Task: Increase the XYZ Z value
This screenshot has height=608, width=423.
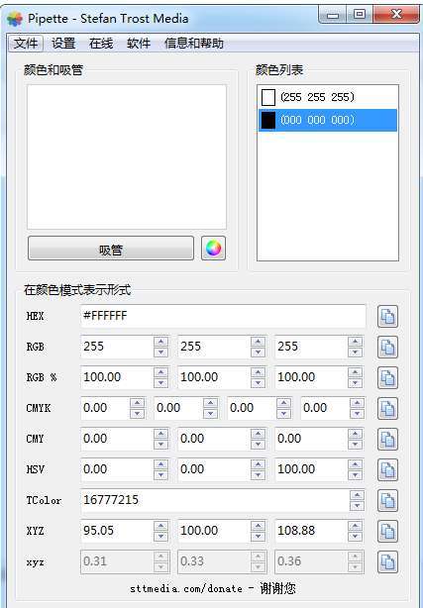Action: pyautogui.click(x=355, y=526)
